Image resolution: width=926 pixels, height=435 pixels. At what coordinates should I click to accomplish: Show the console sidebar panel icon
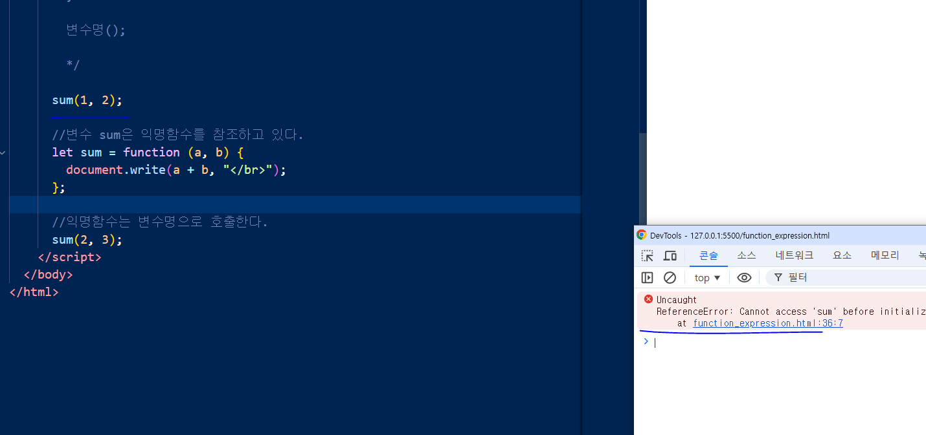coord(647,277)
